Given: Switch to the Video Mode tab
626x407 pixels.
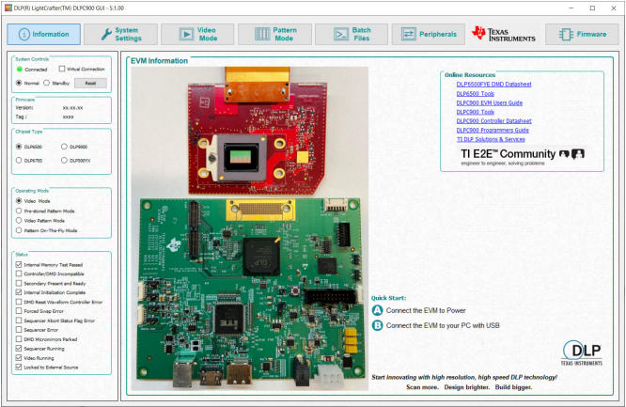Looking at the screenshot, I should coord(197,35).
